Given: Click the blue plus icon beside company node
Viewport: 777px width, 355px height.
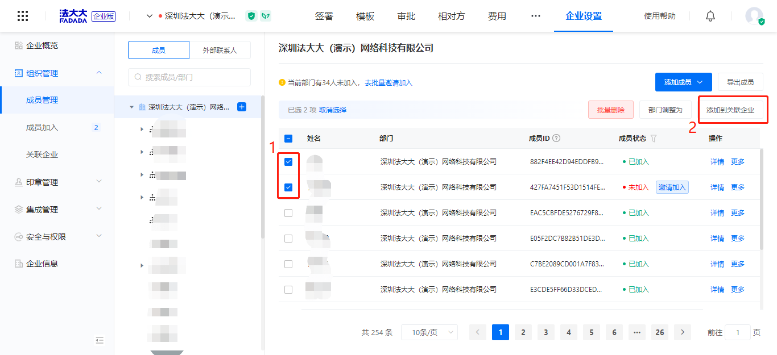Looking at the screenshot, I should pyautogui.click(x=242, y=107).
